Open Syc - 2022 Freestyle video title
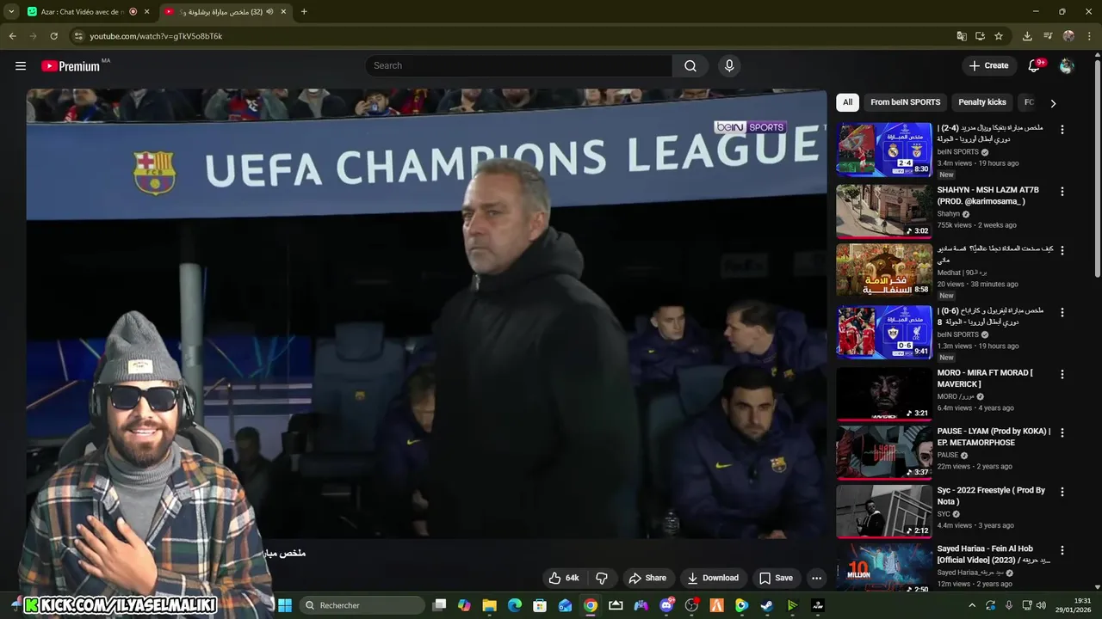The width and height of the screenshot is (1102, 619). point(991,495)
